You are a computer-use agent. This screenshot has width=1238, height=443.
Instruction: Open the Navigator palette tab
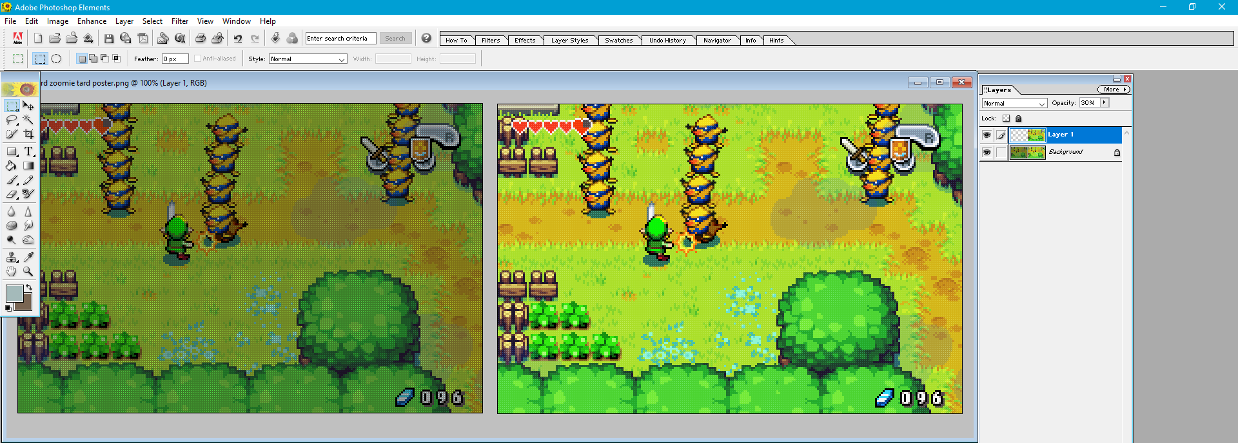[x=717, y=40]
